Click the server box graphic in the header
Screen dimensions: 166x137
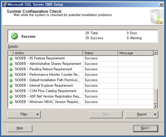tap(157, 17)
